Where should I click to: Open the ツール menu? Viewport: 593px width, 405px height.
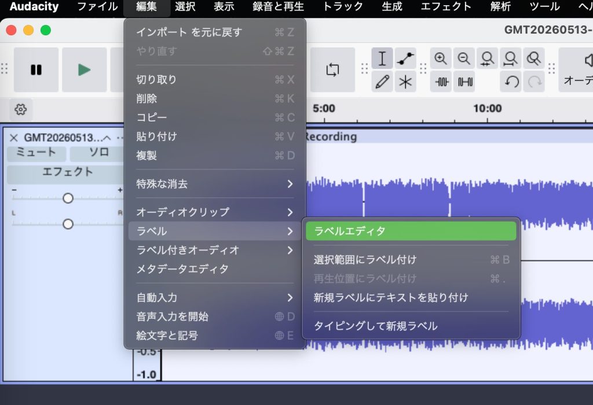click(x=544, y=7)
